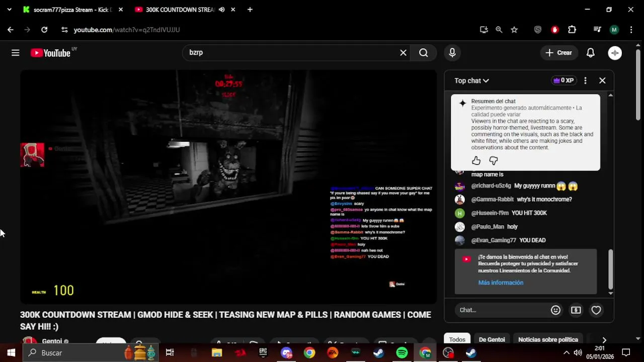Viewport: 644px width, 362px height.
Task: Go back in browser history
Action: (11, 30)
